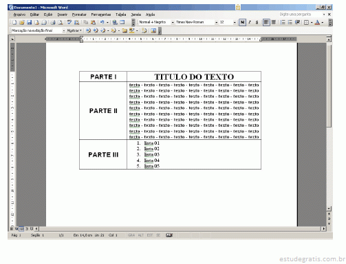This screenshot has width=346, height=264.
Task: Expand the Times New Roman font dropdown
Action: [216, 22]
